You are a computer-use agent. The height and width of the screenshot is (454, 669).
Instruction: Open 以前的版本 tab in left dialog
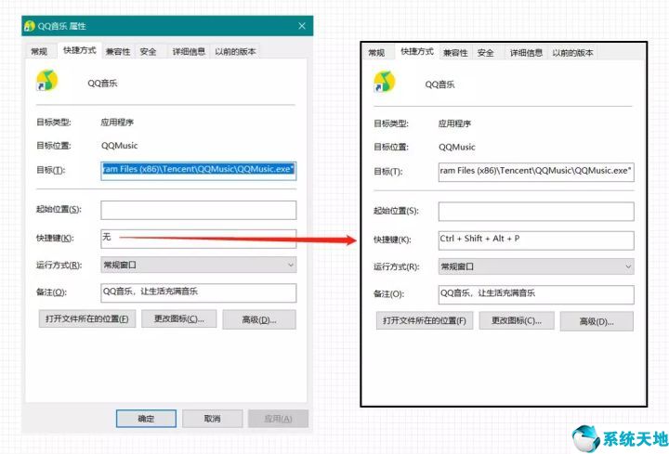(x=235, y=52)
